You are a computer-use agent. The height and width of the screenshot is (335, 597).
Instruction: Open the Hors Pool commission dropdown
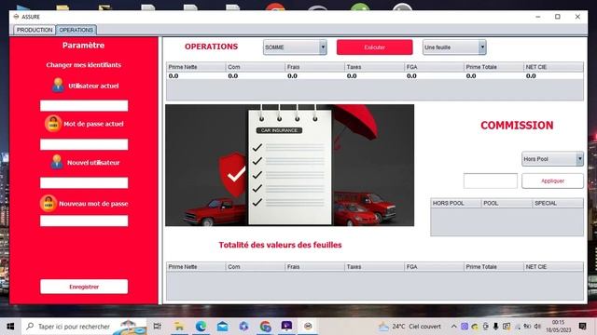pos(552,159)
